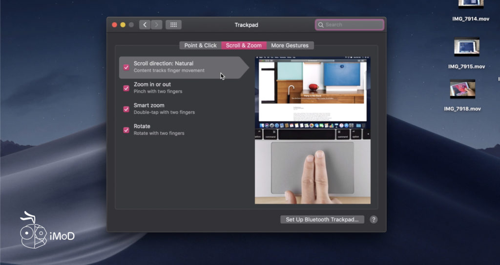Image resolution: width=500 pixels, height=265 pixels.
Task: Toggle the Rotate checkbox
Action: point(126,130)
